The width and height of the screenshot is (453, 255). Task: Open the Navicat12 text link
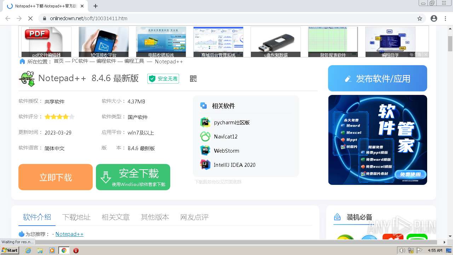[x=226, y=136]
